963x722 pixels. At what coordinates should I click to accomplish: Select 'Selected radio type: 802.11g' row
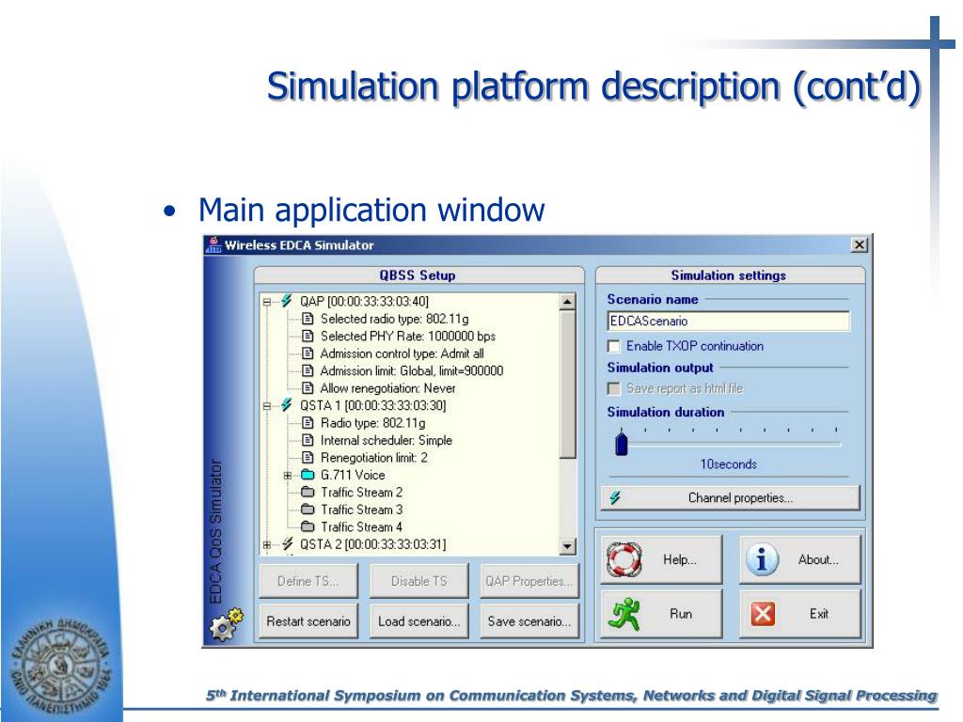tap(394, 319)
